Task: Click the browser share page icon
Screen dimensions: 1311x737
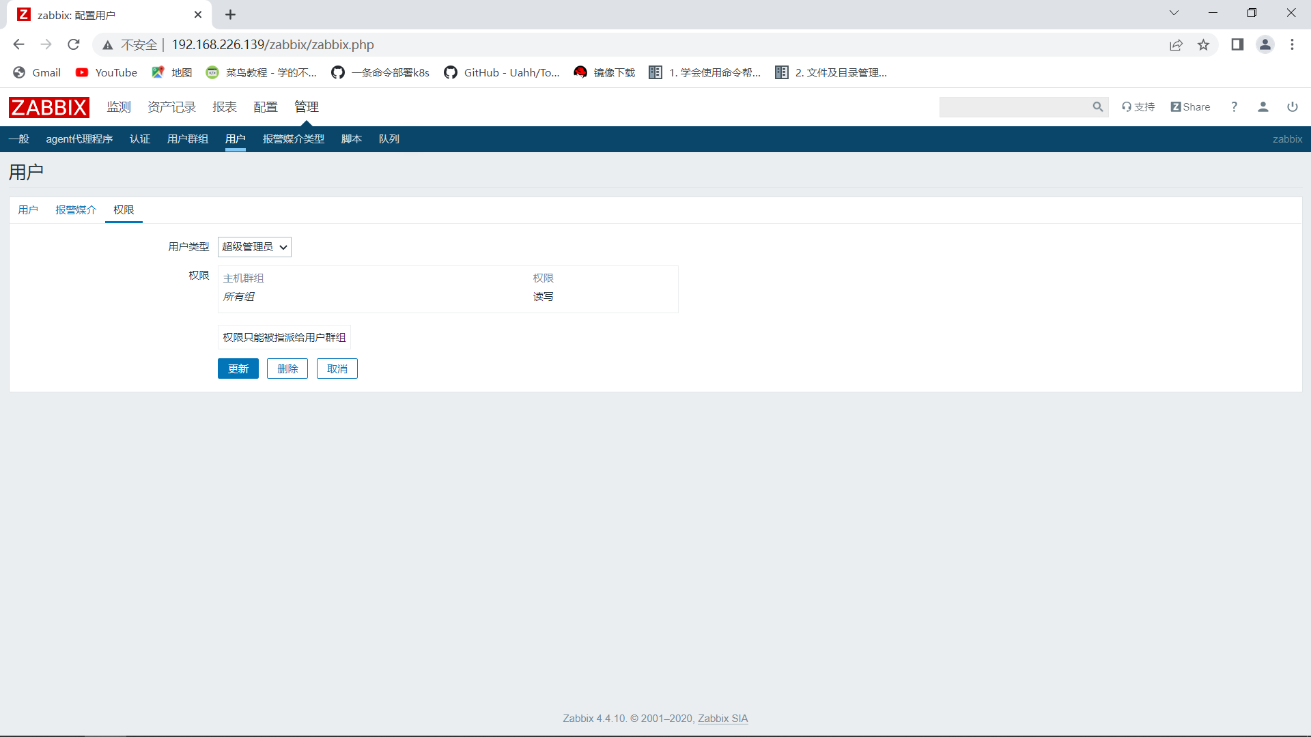Action: [x=1176, y=45]
